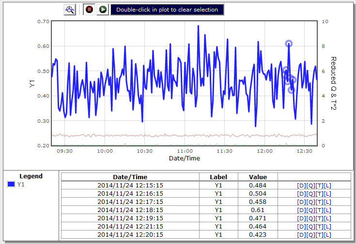Image resolution: width=356 pixels, height=244 pixels.
Task: Open [T] link for the 12:17:15 row
Action: (x=319, y=202)
